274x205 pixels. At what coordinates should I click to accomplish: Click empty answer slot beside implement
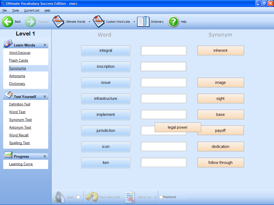[x=164, y=115]
